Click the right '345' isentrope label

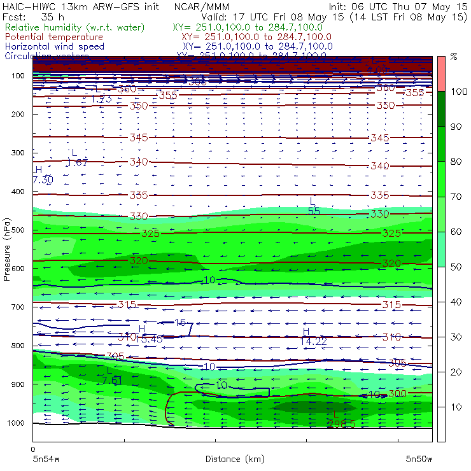[x=380, y=138]
